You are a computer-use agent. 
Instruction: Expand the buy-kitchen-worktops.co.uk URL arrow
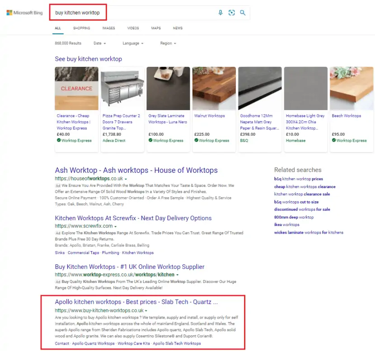pos(146,311)
